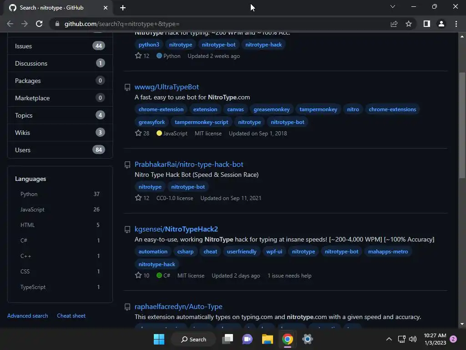Close the Search nitrotype GitHub tab
This screenshot has height=350, width=466.
106,8
